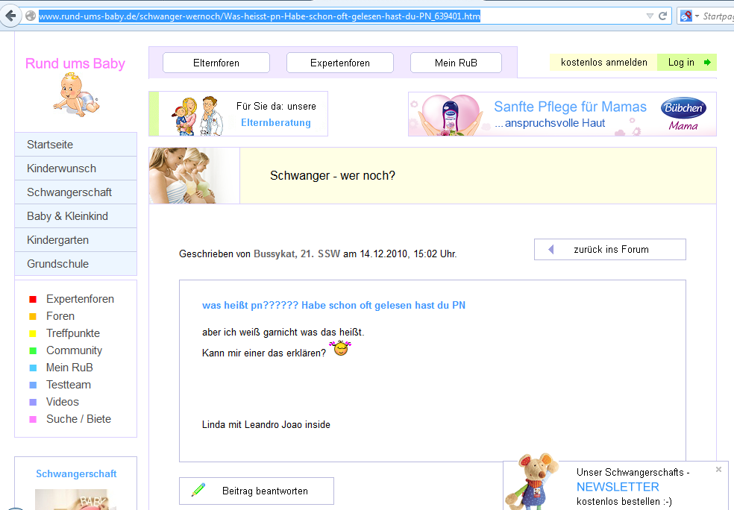
Task: Click the address bar URL field
Action: click(x=336, y=16)
